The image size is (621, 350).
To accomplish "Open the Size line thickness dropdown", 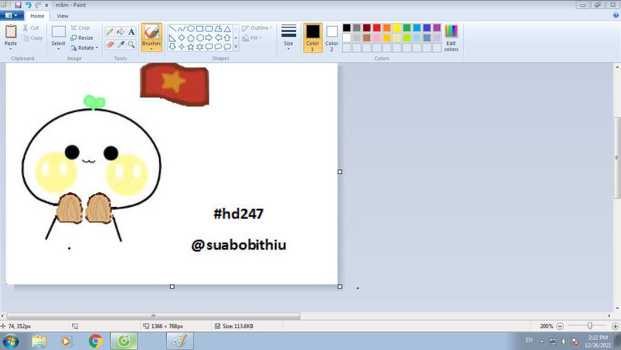I will [x=288, y=38].
